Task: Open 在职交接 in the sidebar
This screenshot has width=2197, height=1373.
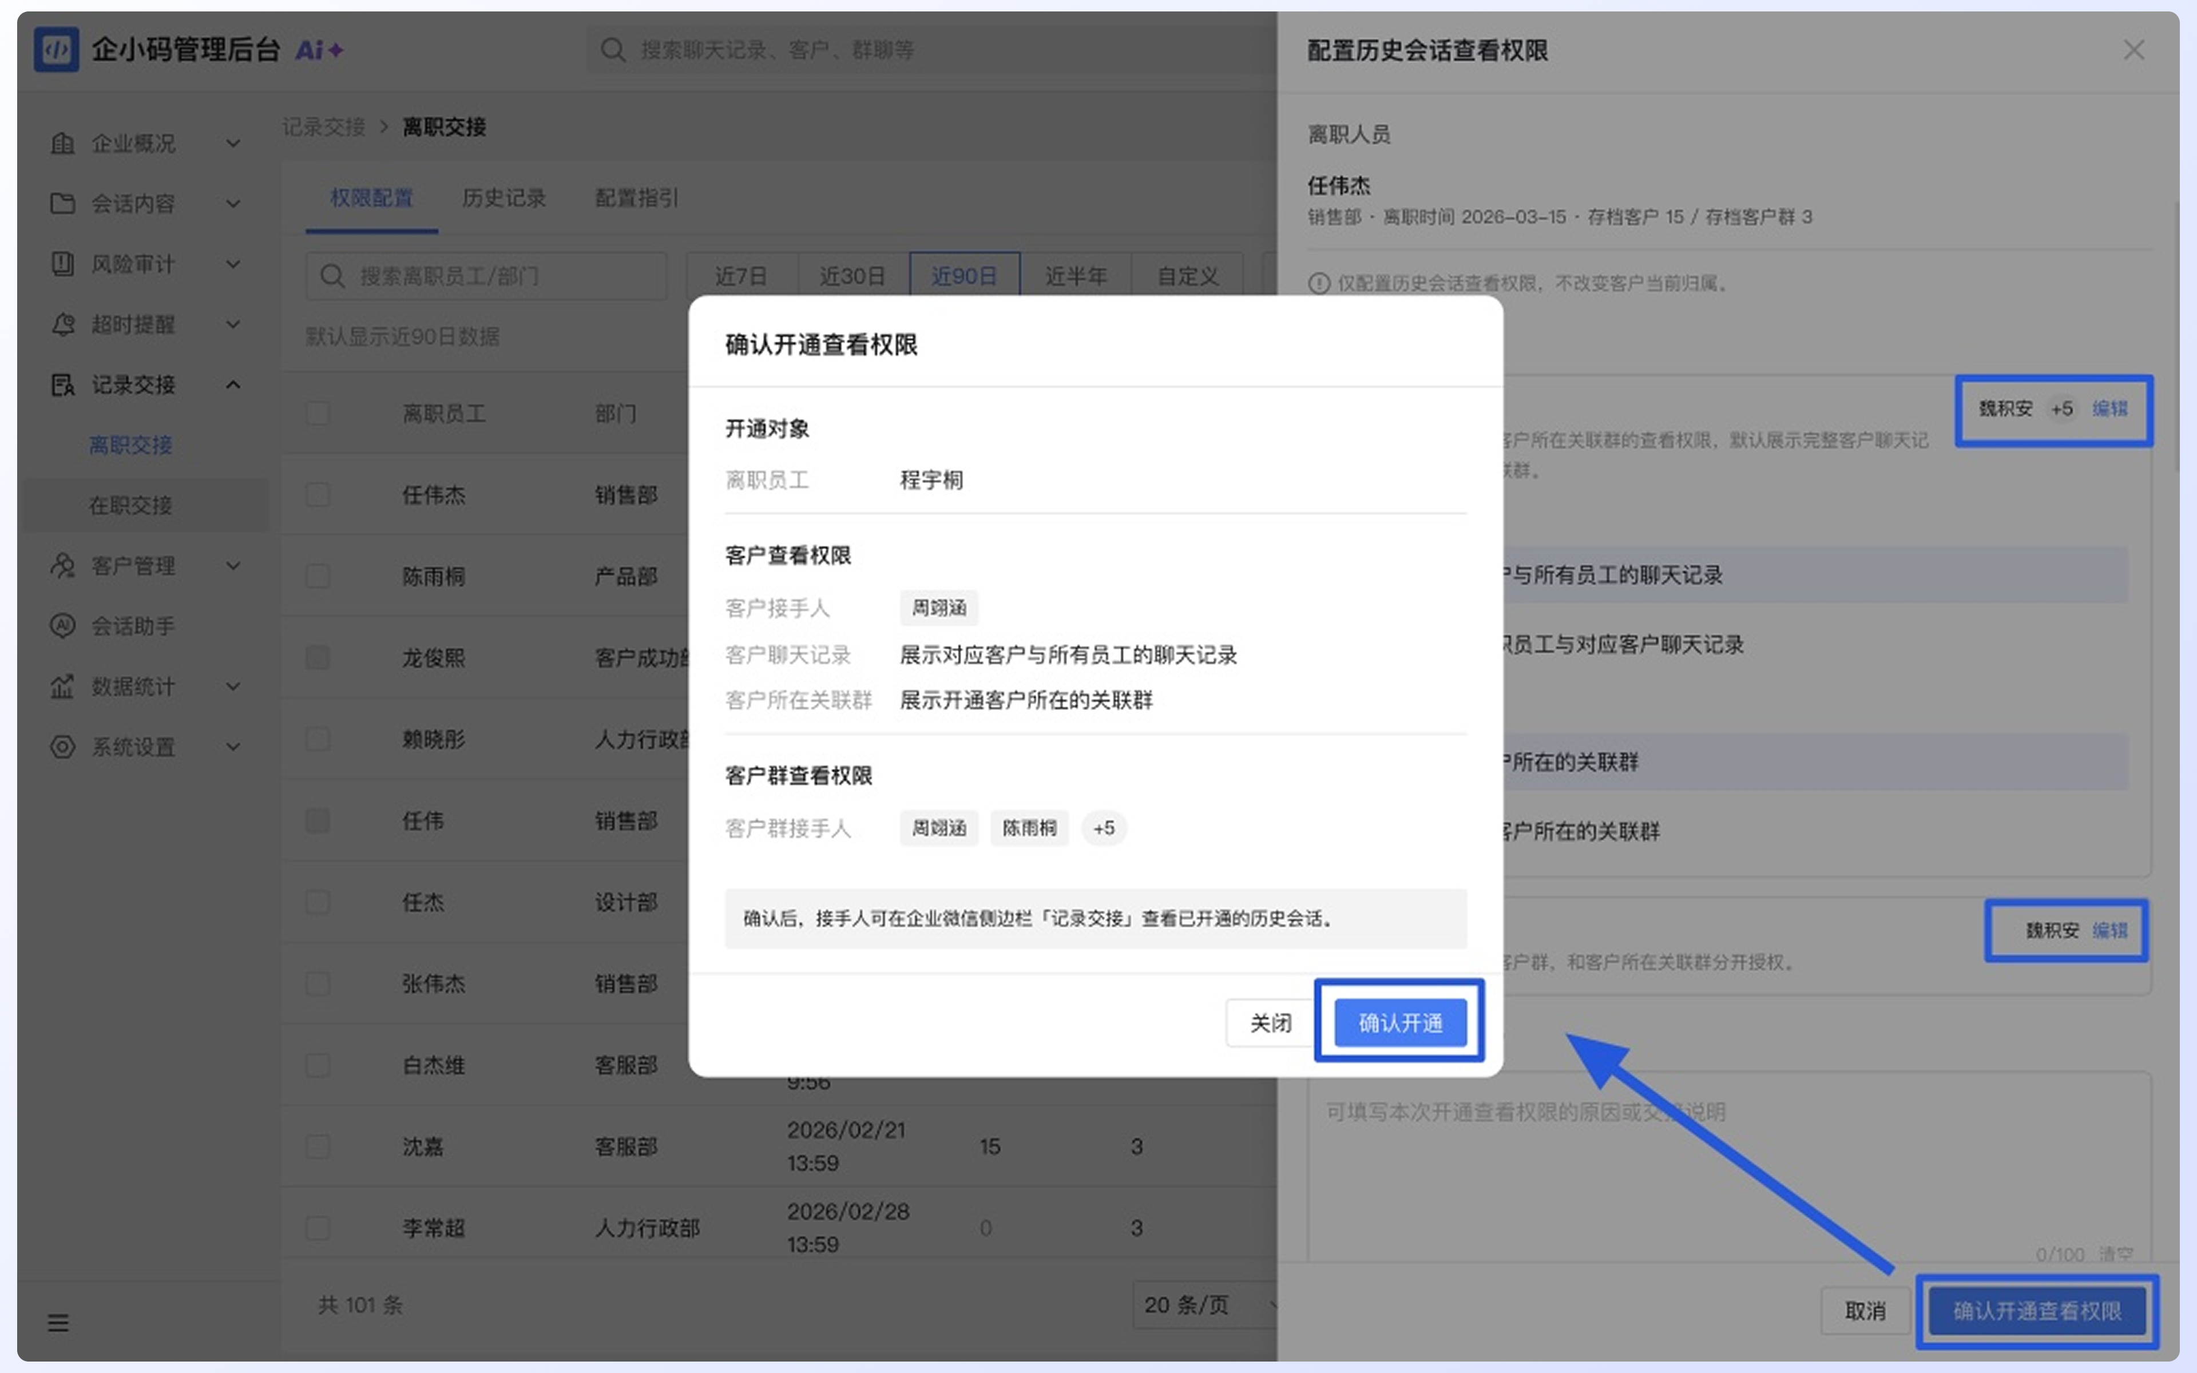Action: point(130,505)
